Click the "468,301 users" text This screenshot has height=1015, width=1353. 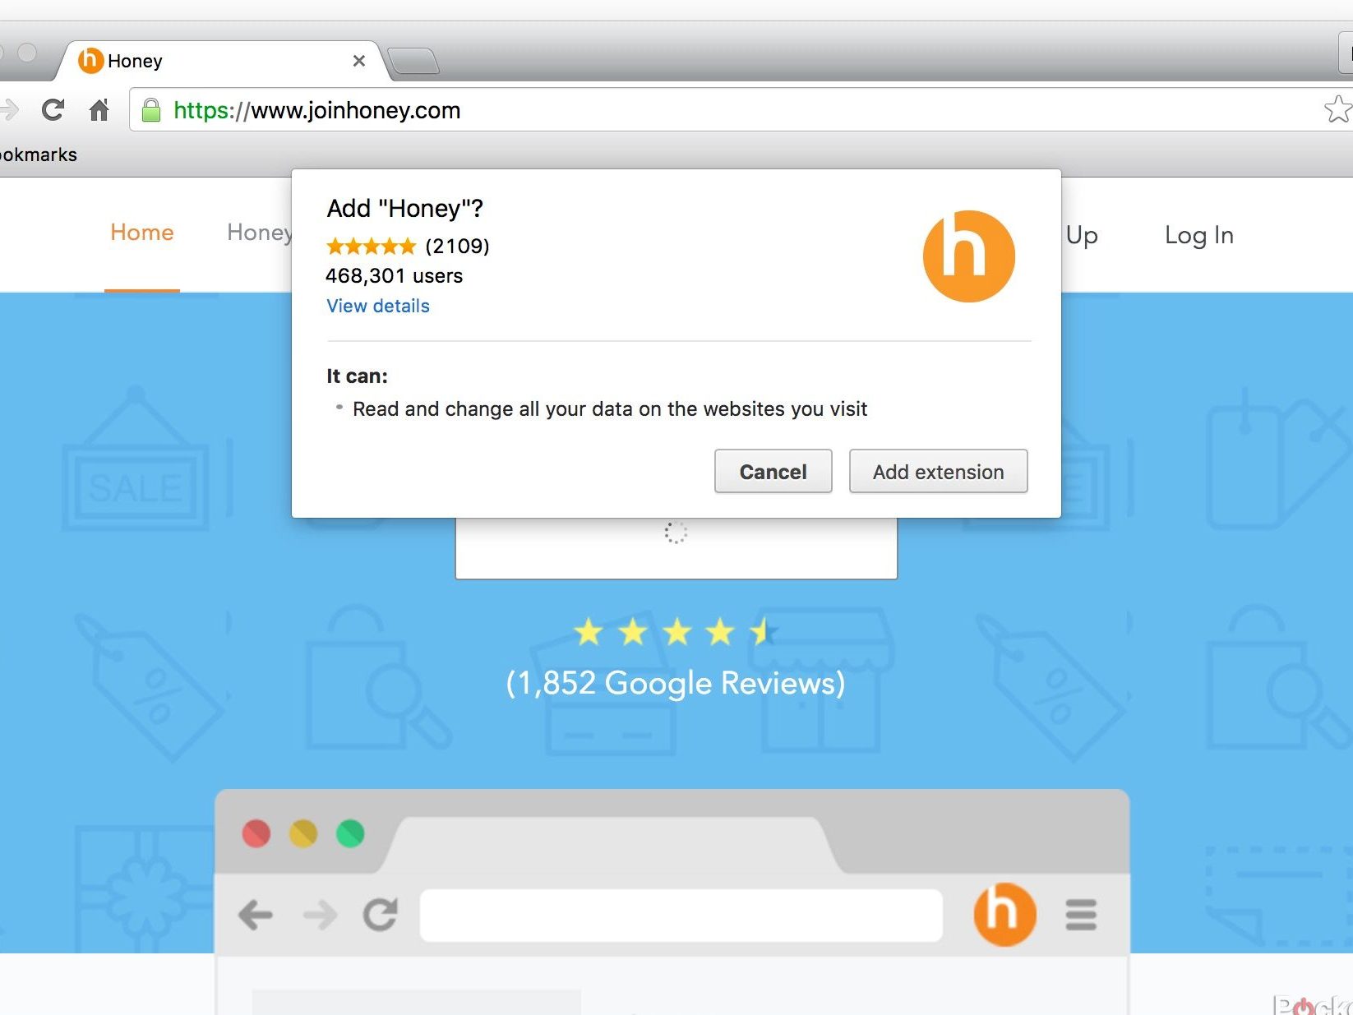click(395, 276)
